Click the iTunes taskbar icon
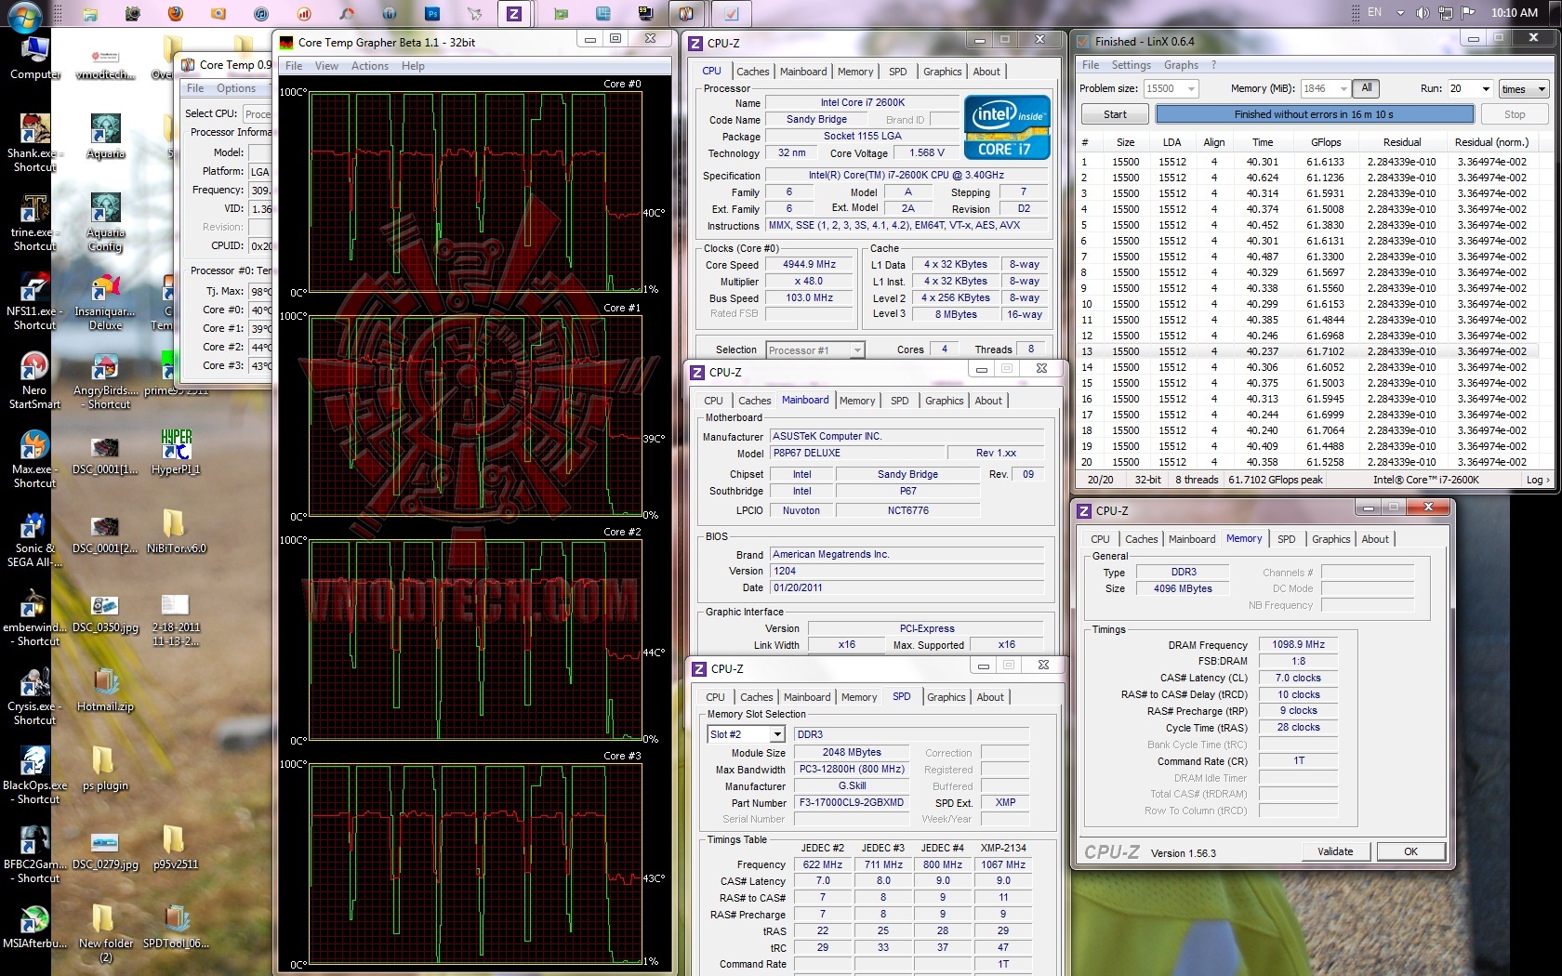Image resolution: width=1562 pixels, height=976 pixels. (x=261, y=14)
